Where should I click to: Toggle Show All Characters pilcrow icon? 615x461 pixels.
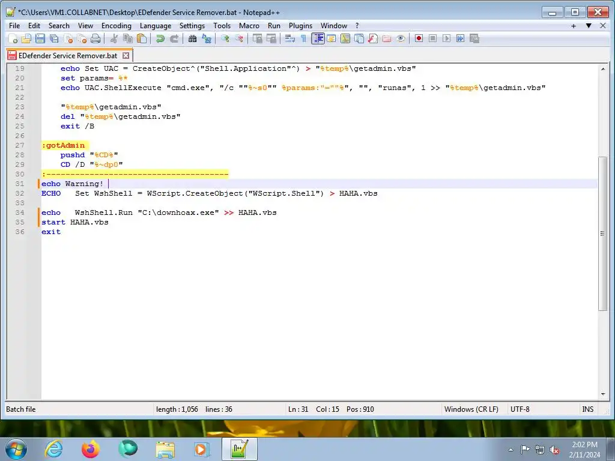pos(303,38)
